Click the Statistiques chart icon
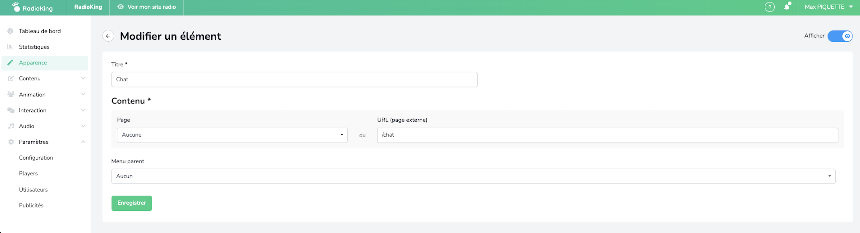The width and height of the screenshot is (860, 233). tap(10, 47)
